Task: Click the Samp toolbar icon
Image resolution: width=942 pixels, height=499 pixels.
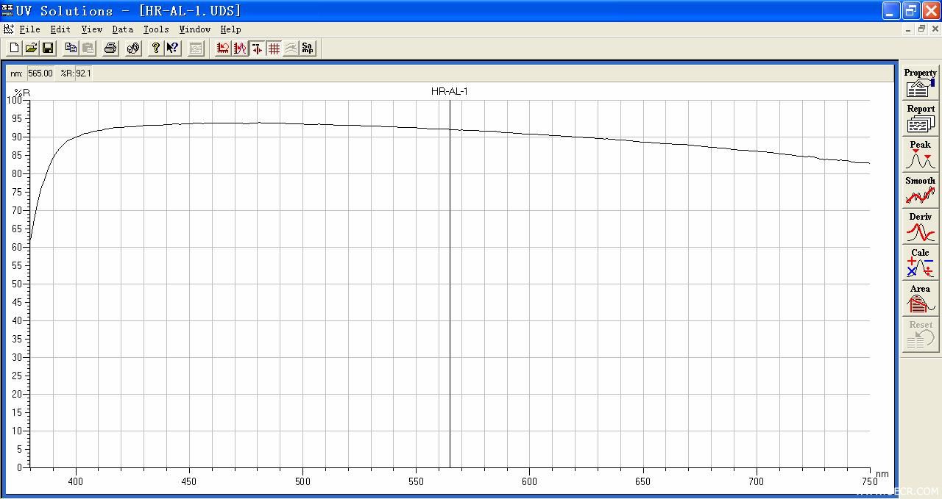Action: [x=308, y=49]
